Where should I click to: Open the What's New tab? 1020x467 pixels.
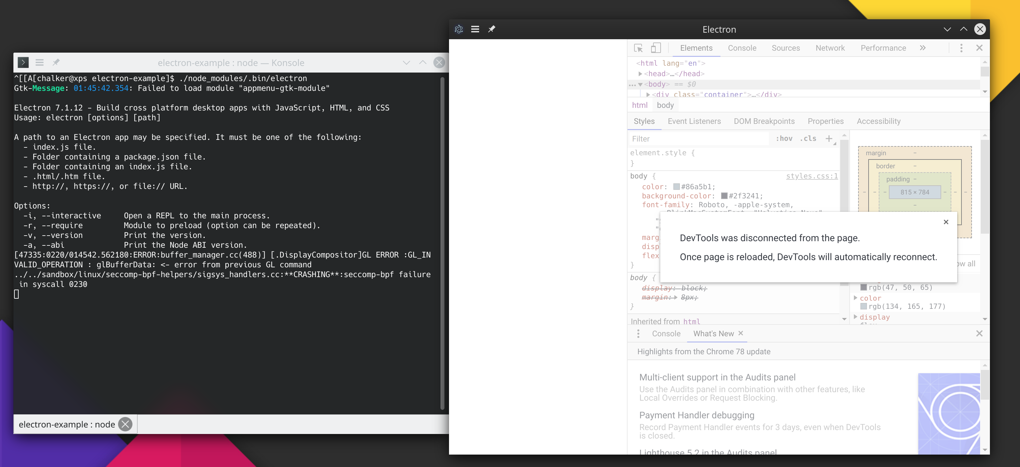(x=713, y=334)
